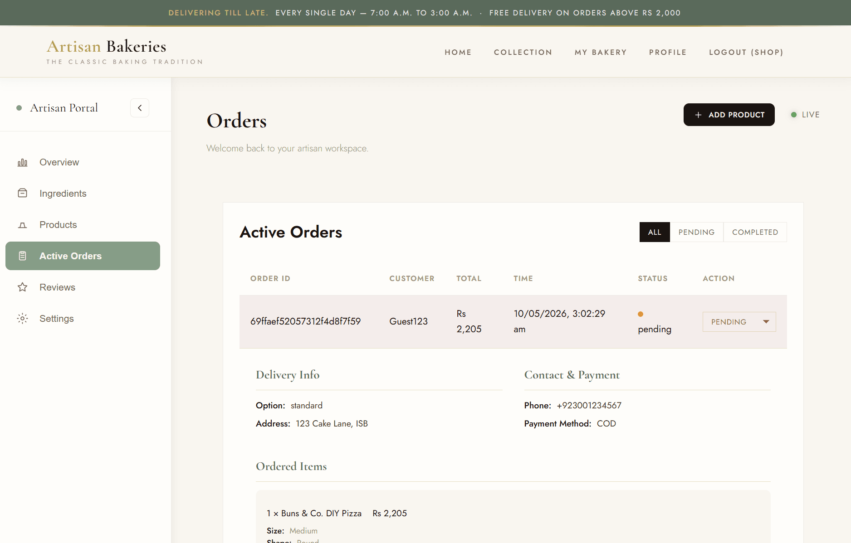Click the plus icon on Add Product
This screenshot has height=543, width=851.
698,115
